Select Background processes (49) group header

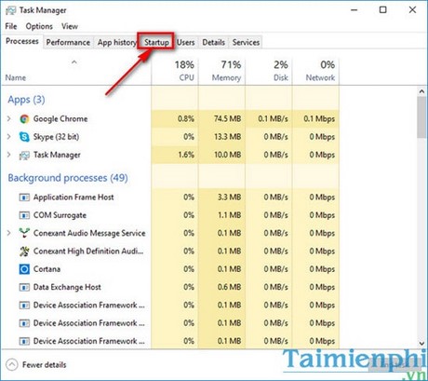[68, 178]
